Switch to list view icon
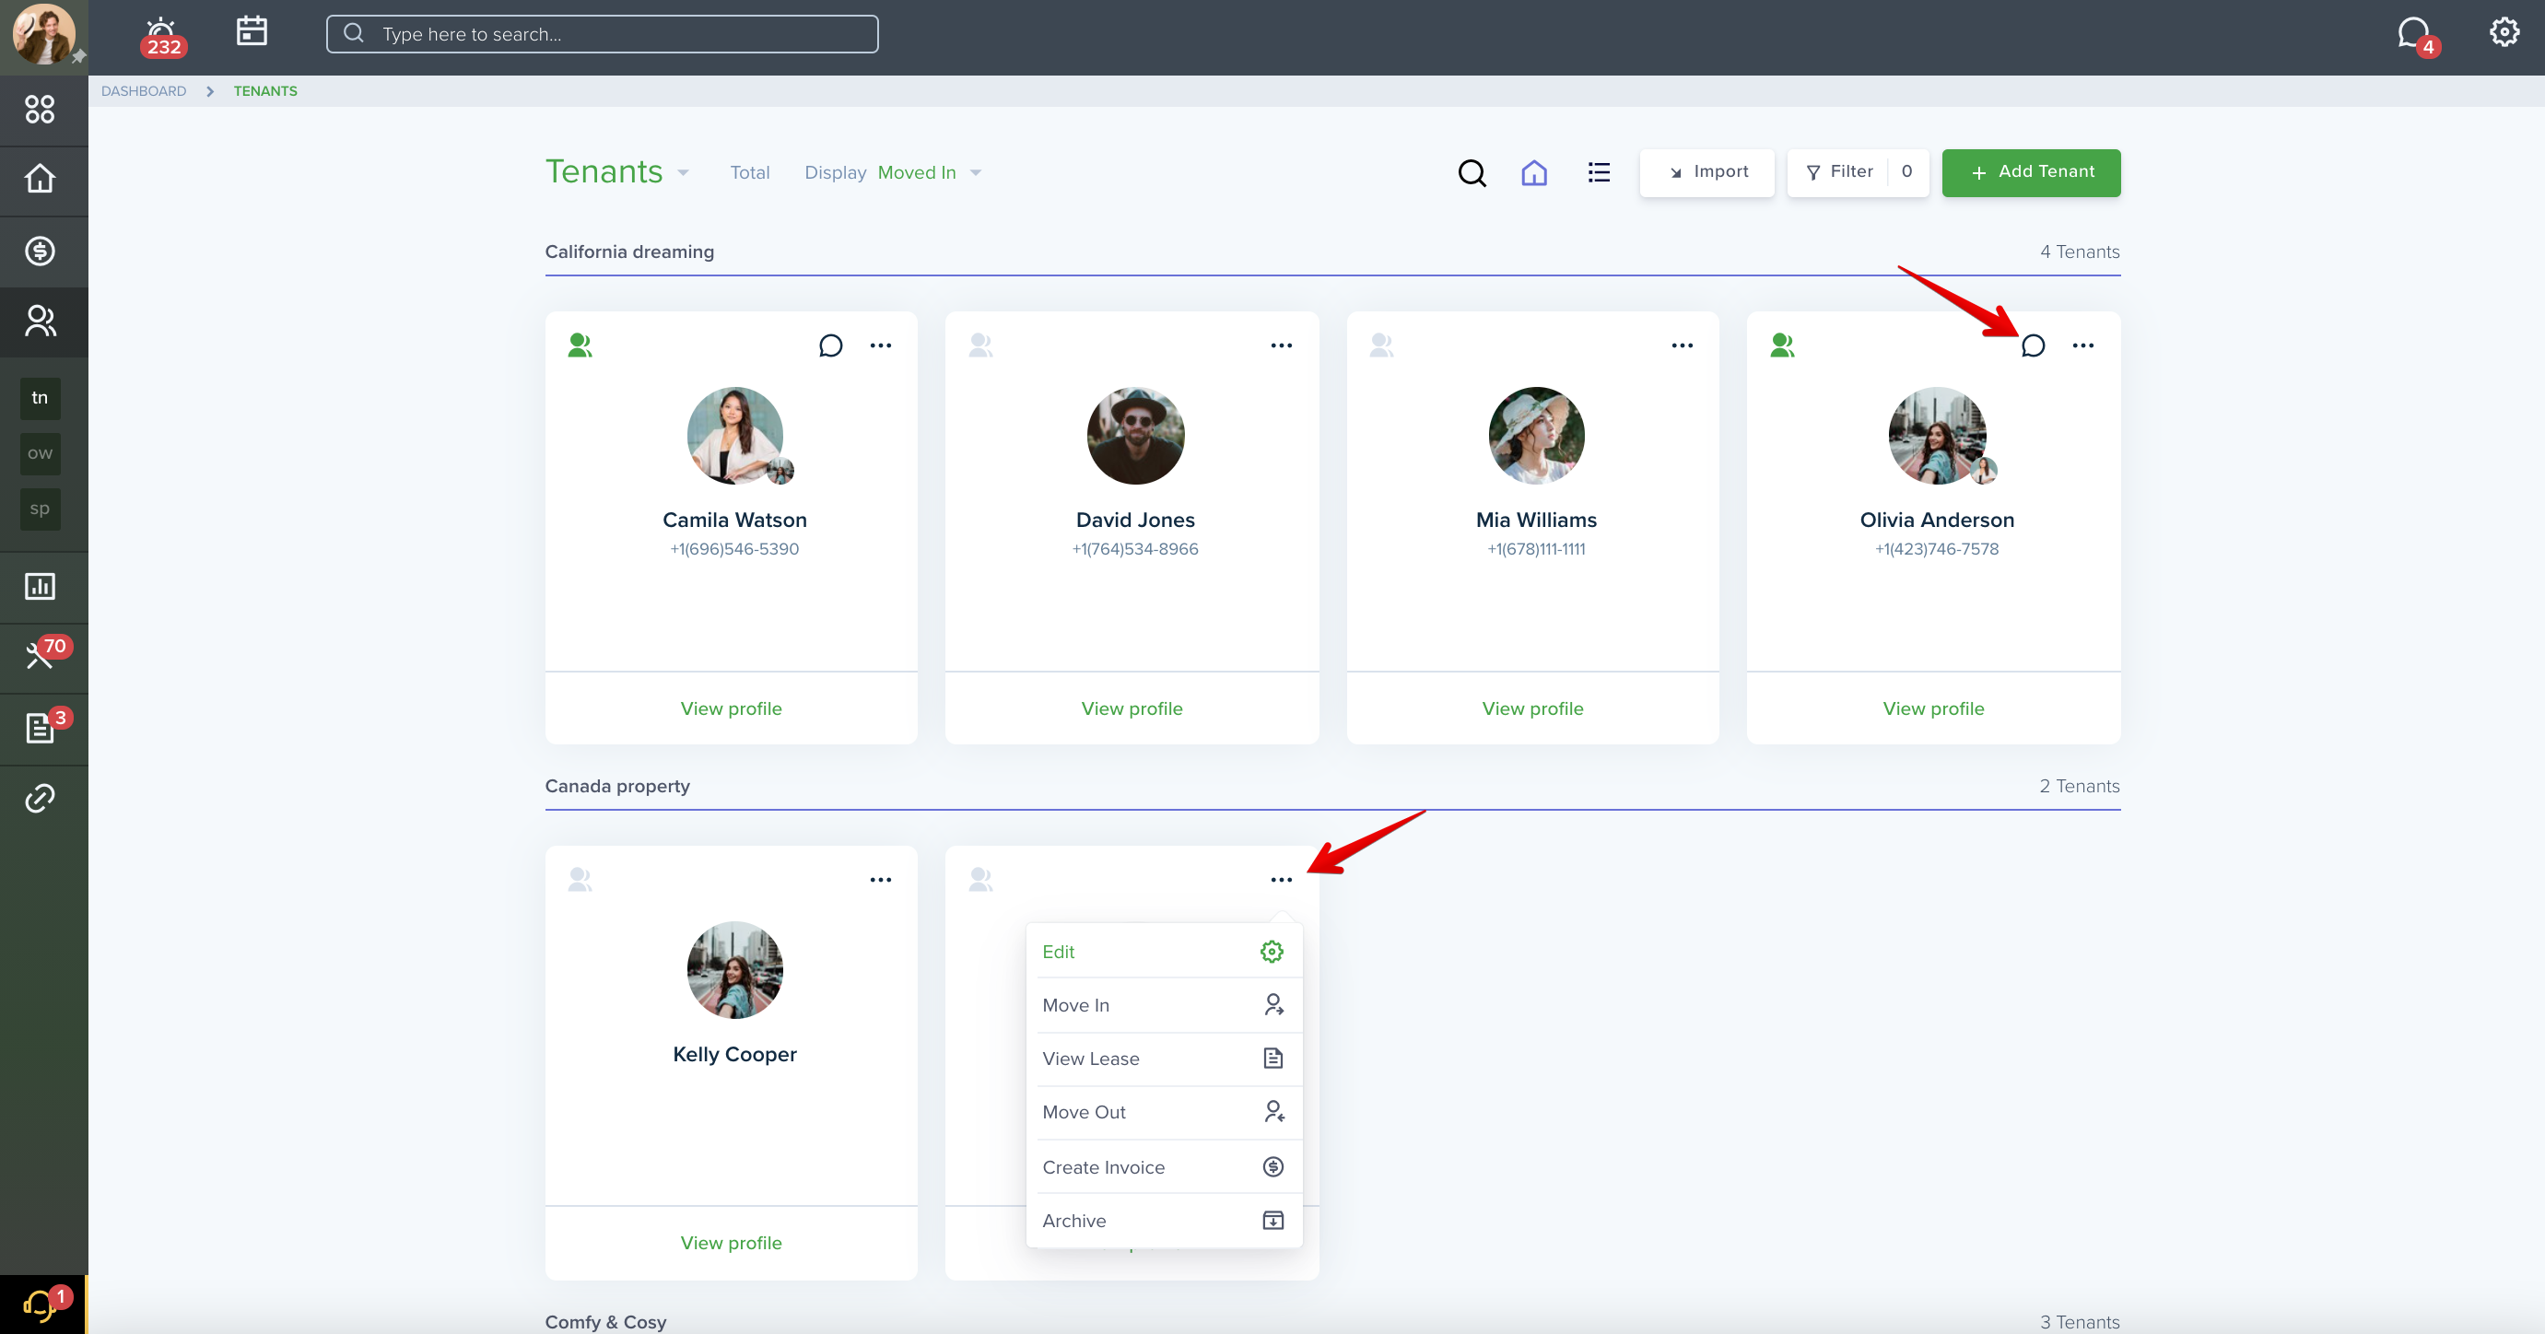Viewport: 2545px width, 1334px height. point(1599,173)
